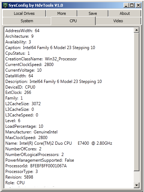Screen dimensions: 144x192
Task: Click the vertical scrollbar thumb
Action: click(x=137, y=102)
